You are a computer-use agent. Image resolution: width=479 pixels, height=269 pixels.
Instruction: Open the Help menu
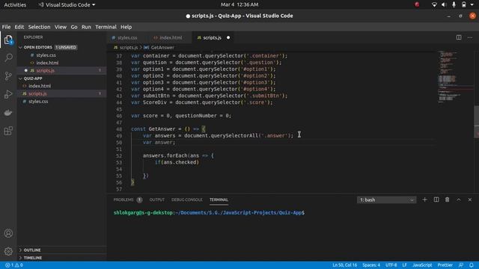[x=126, y=27]
